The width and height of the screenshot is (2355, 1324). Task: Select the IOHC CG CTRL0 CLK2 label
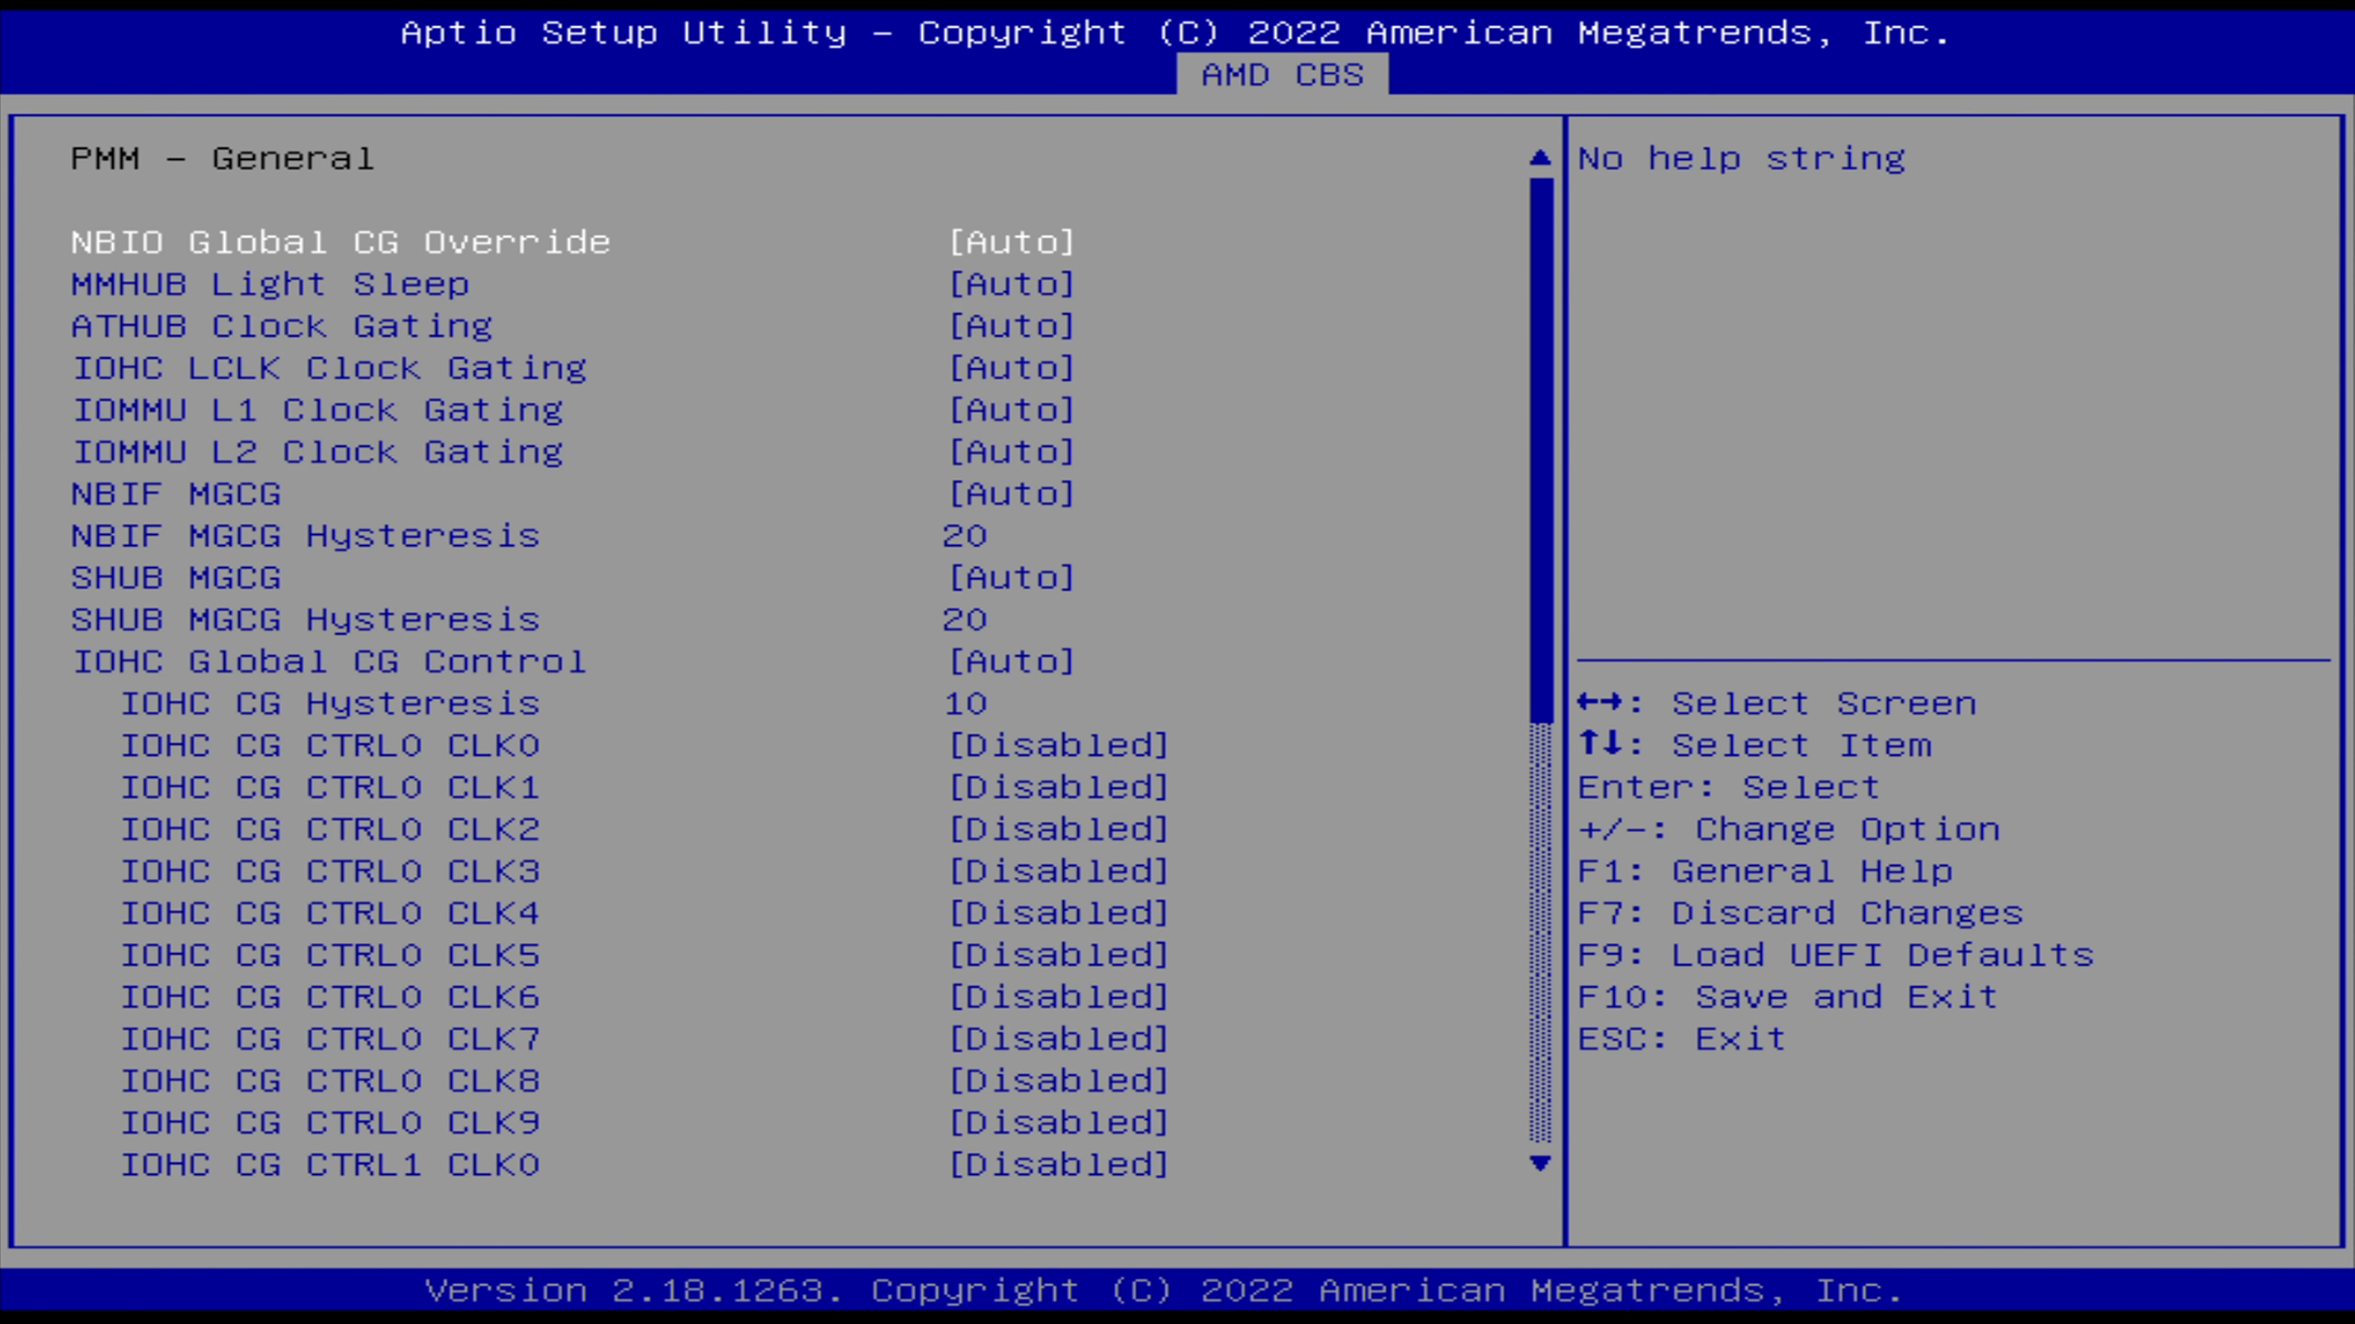[x=330, y=830]
